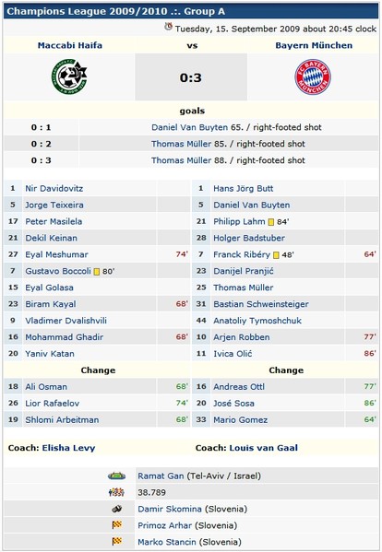The width and height of the screenshot is (382, 552).
Task: Open the Maccabi Haifa team name link
Action: tap(70, 45)
